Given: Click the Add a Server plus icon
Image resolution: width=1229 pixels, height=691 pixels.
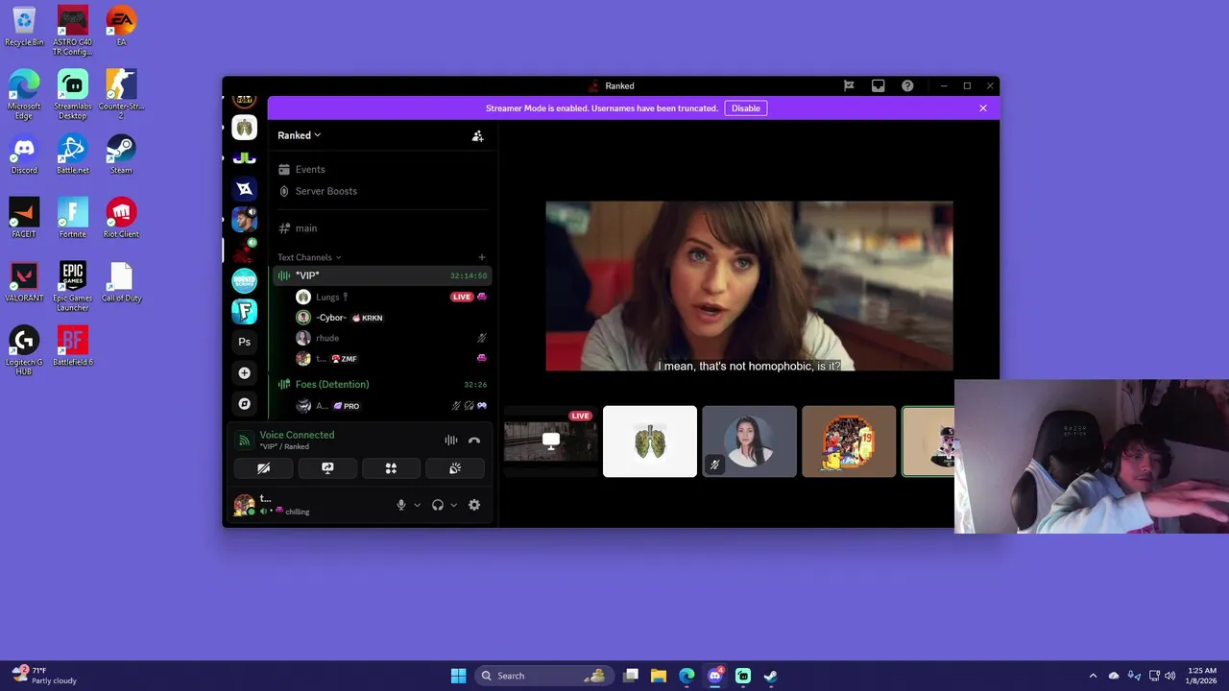Looking at the screenshot, I should point(244,372).
